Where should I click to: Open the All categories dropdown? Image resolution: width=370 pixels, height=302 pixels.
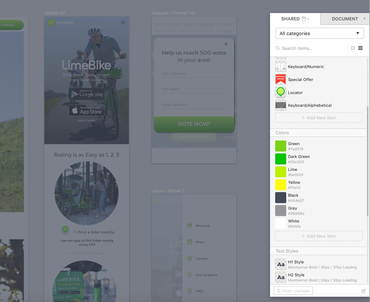click(x=320, y=34)
